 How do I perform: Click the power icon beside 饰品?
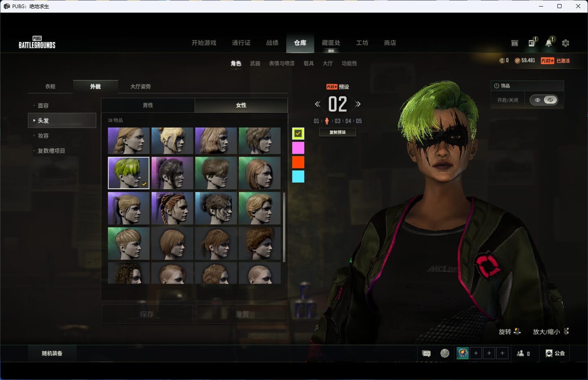496,86
